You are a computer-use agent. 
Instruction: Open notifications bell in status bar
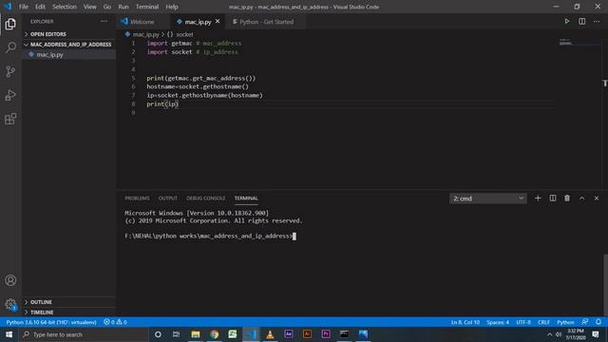tap(598, 322)
